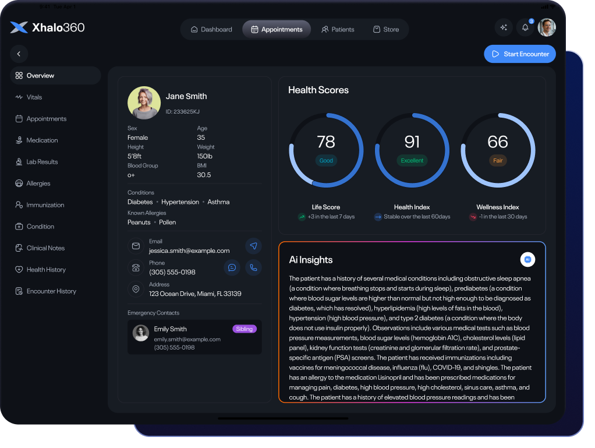Select Lab Results in the sidebar

(42, 162)
